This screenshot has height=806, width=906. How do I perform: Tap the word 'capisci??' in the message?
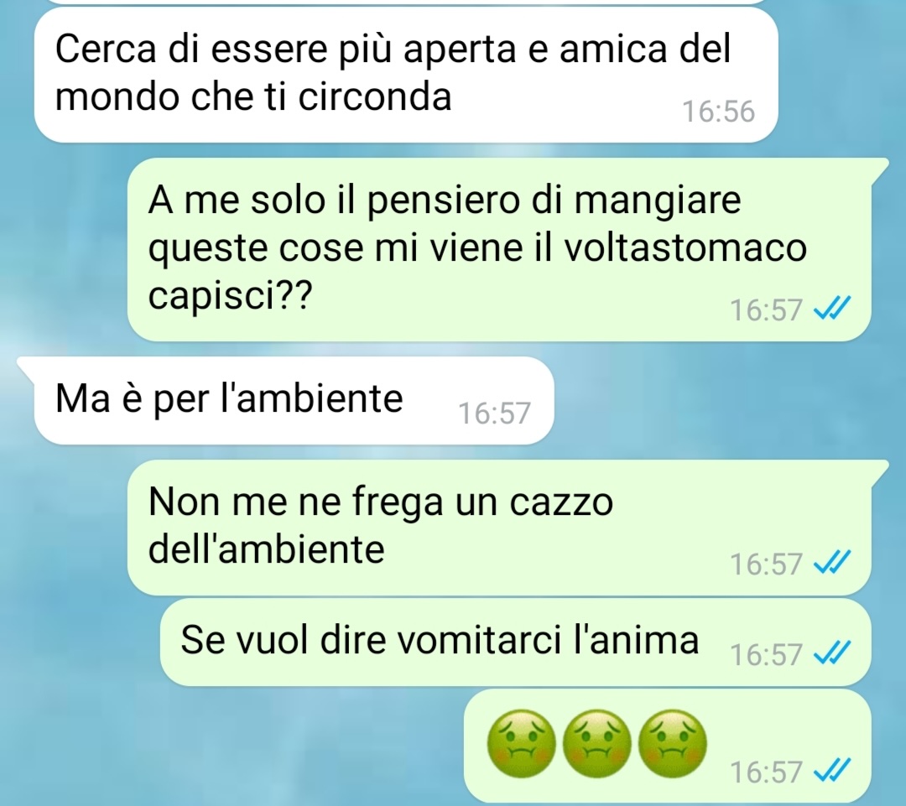tap(230, 297)
